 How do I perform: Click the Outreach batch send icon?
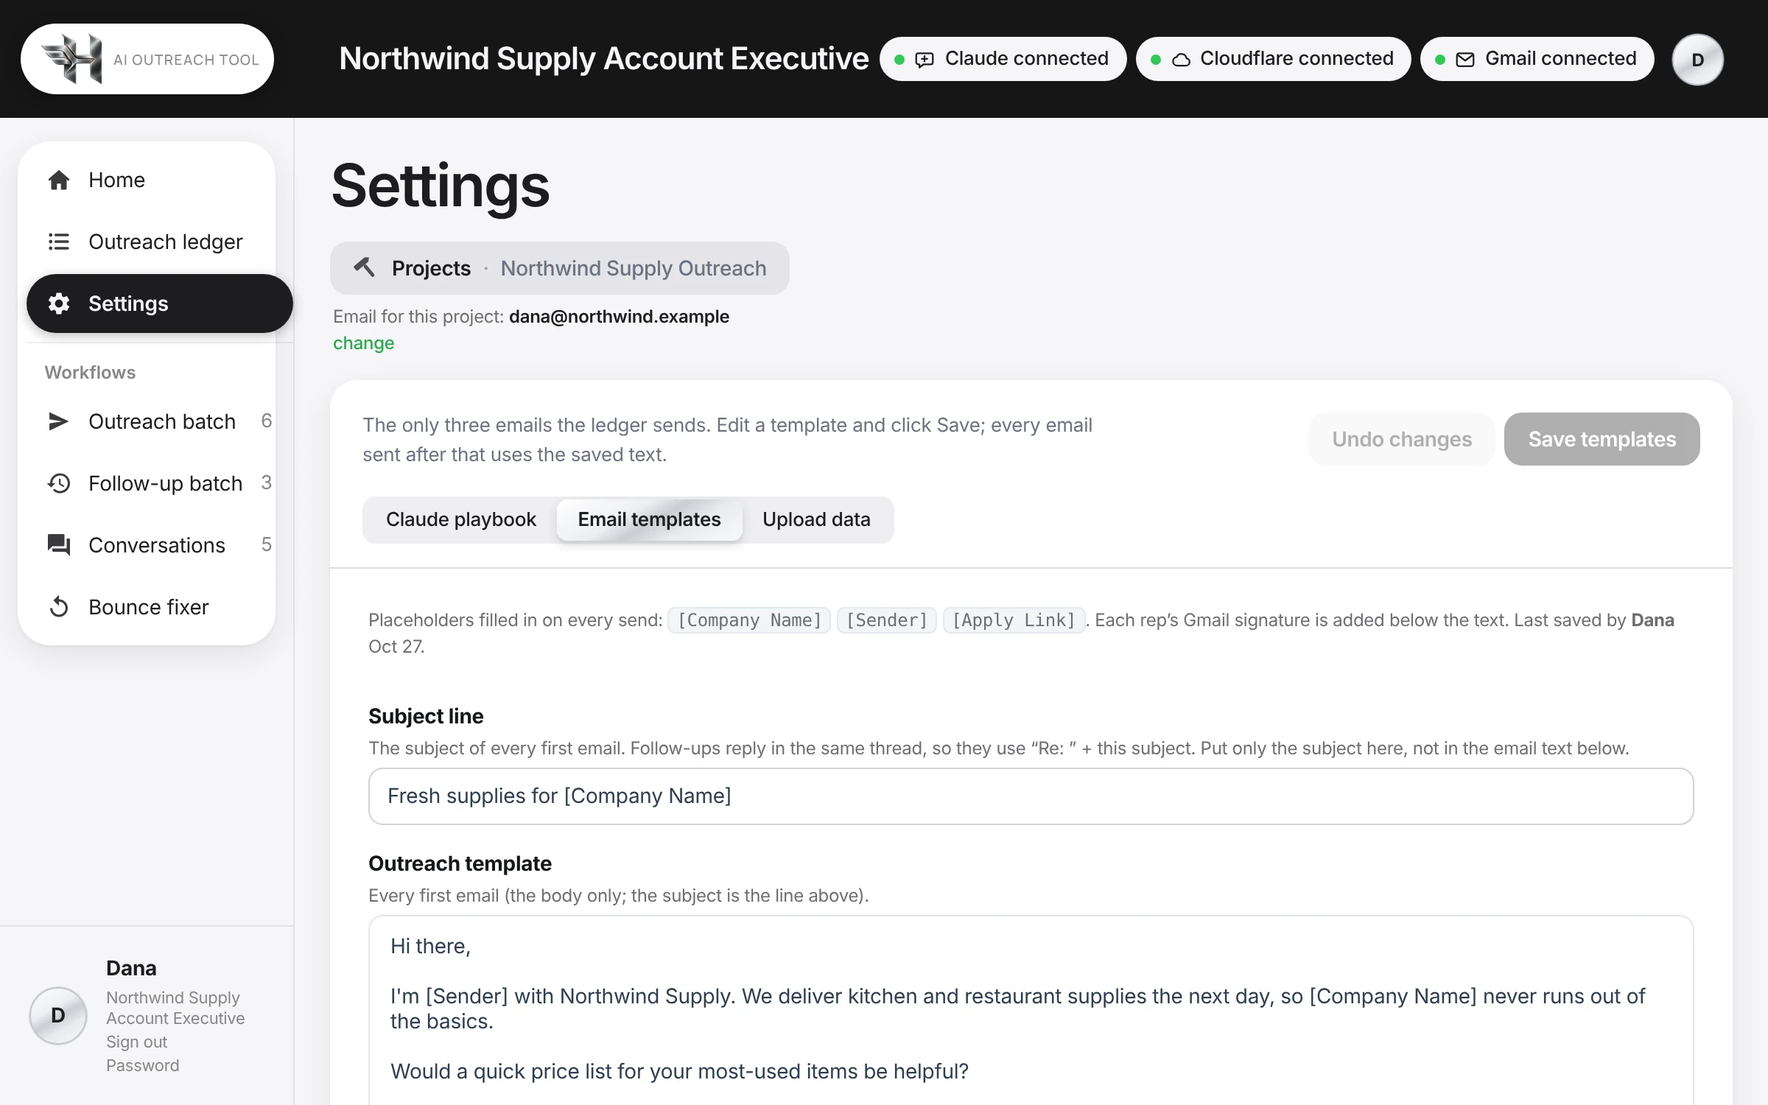click(59, 421)
